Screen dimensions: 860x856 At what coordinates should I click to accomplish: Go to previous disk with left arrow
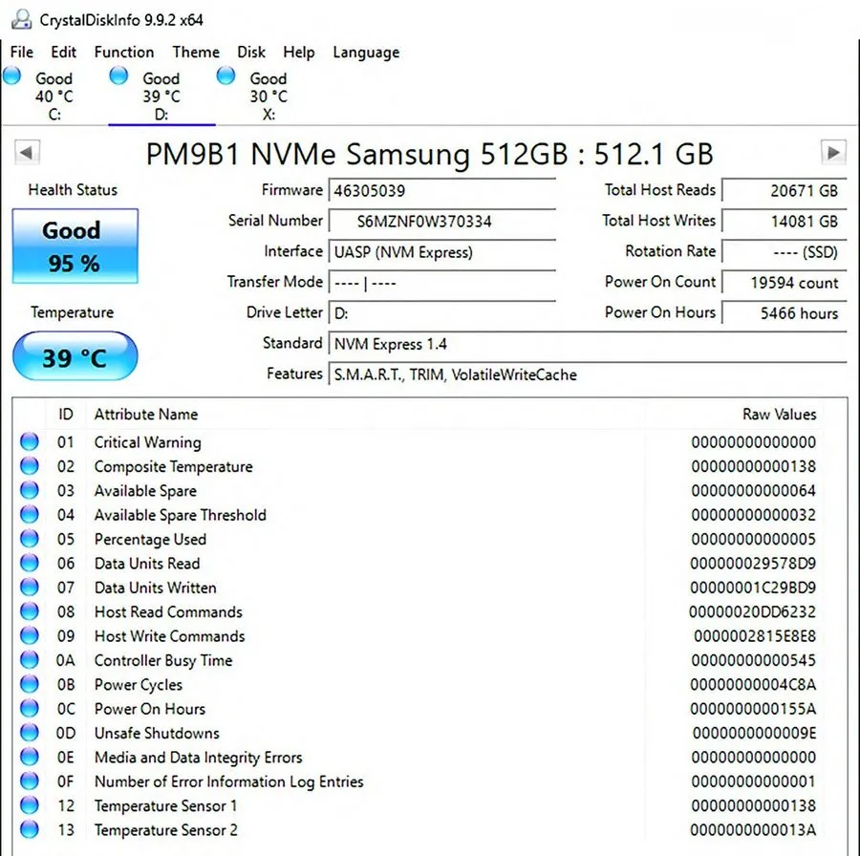pos(27,153)
